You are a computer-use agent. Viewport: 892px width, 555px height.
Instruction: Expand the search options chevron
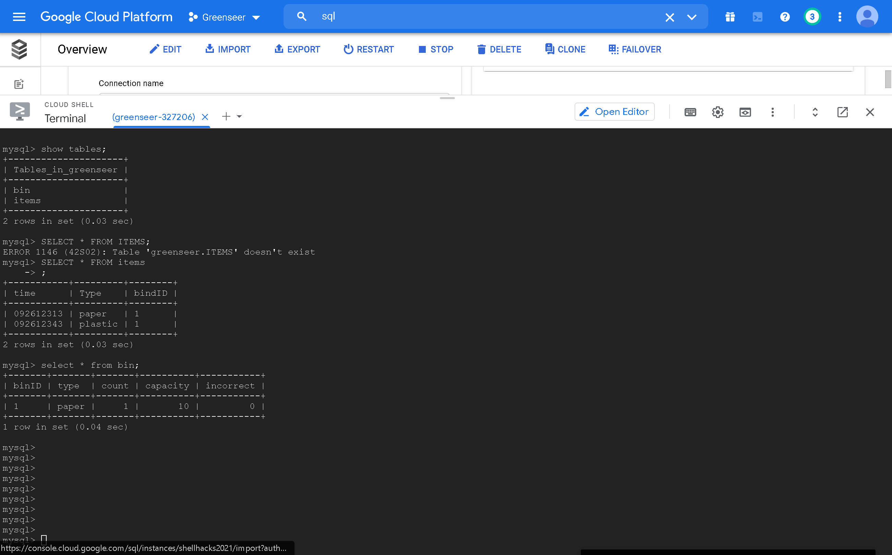click(x=692, y=17)
